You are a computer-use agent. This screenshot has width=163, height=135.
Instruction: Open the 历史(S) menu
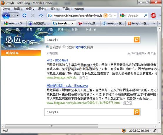pos(43,9)
